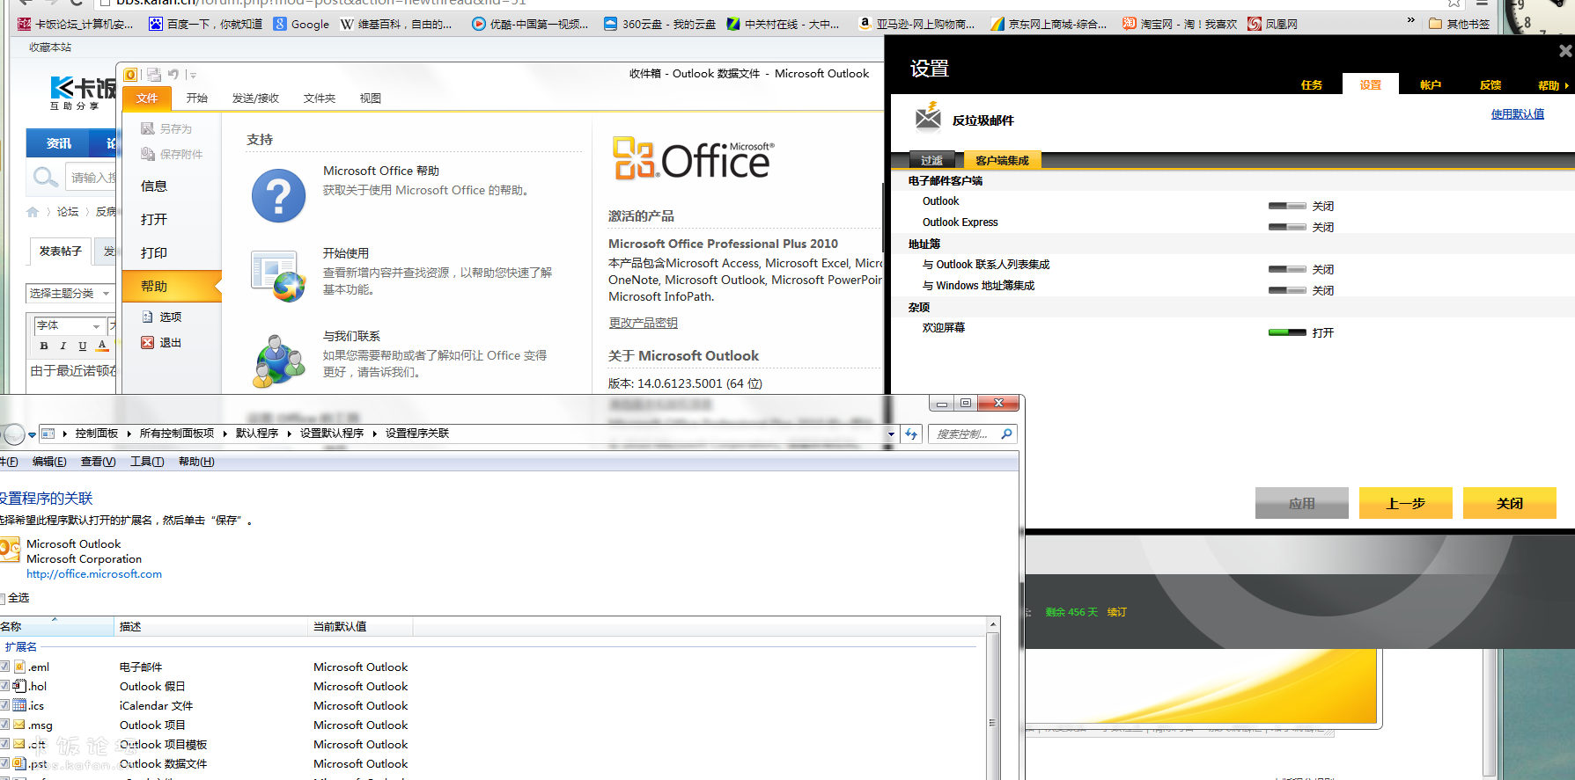The width and height of the screenshot is (1575, 780).
Task: Open the Send/Receive (发送/接收) ribbon tab
Action: 255,98
